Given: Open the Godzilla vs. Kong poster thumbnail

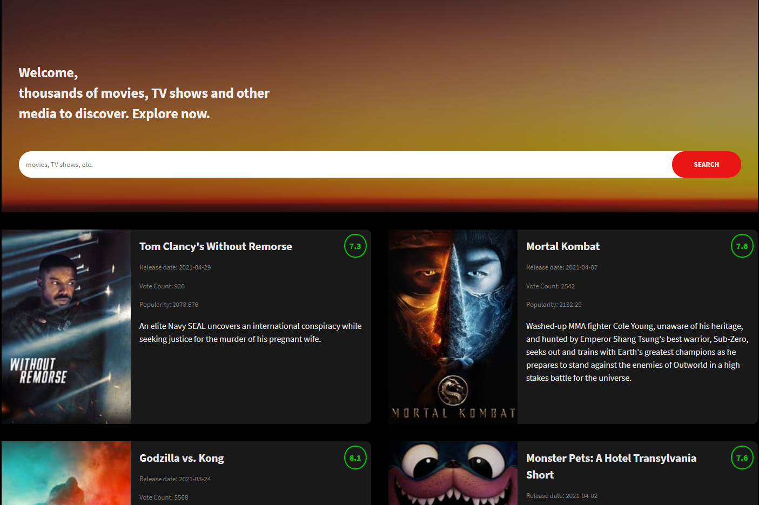Looking at the screenshot, I should [x=66, y=473].
